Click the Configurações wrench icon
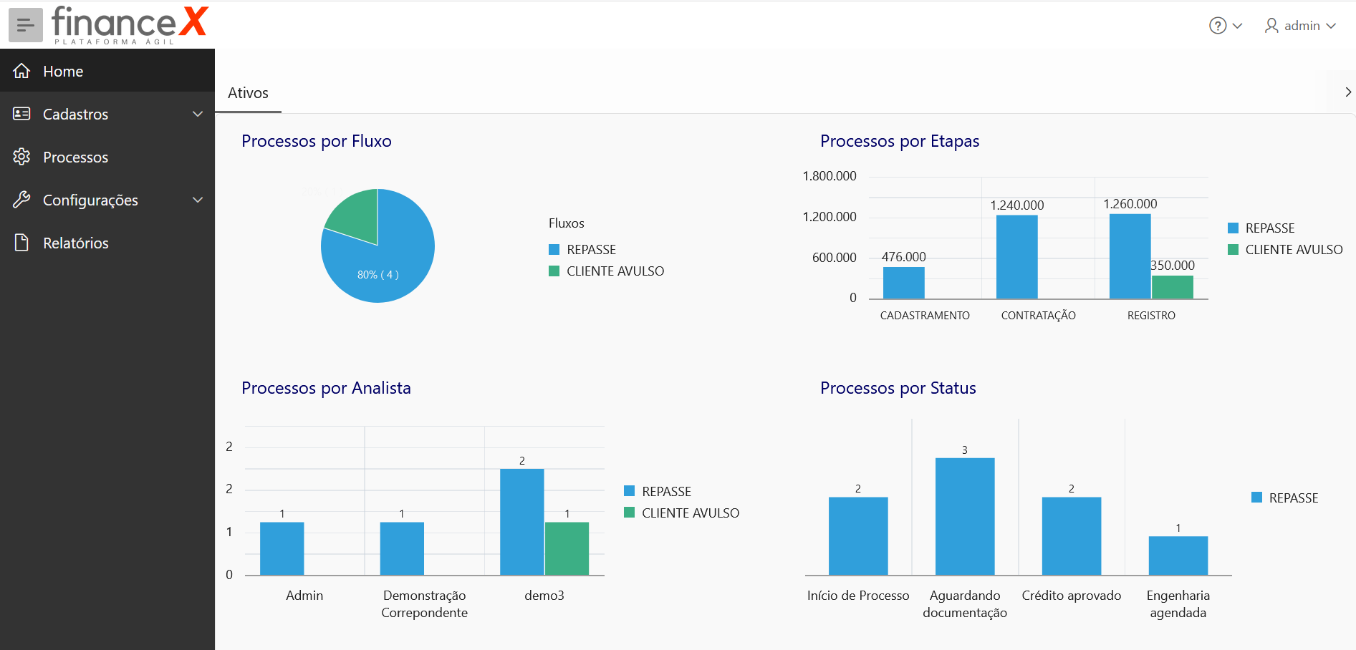Screen dimensions: 1356x650 [21, 200]
